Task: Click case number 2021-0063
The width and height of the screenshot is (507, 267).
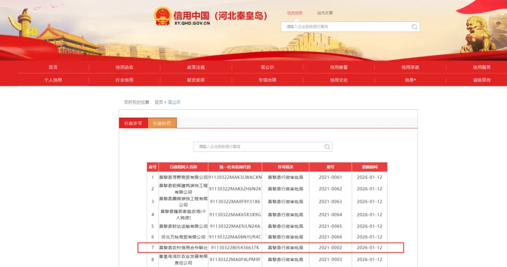Action: coord(330,202)
